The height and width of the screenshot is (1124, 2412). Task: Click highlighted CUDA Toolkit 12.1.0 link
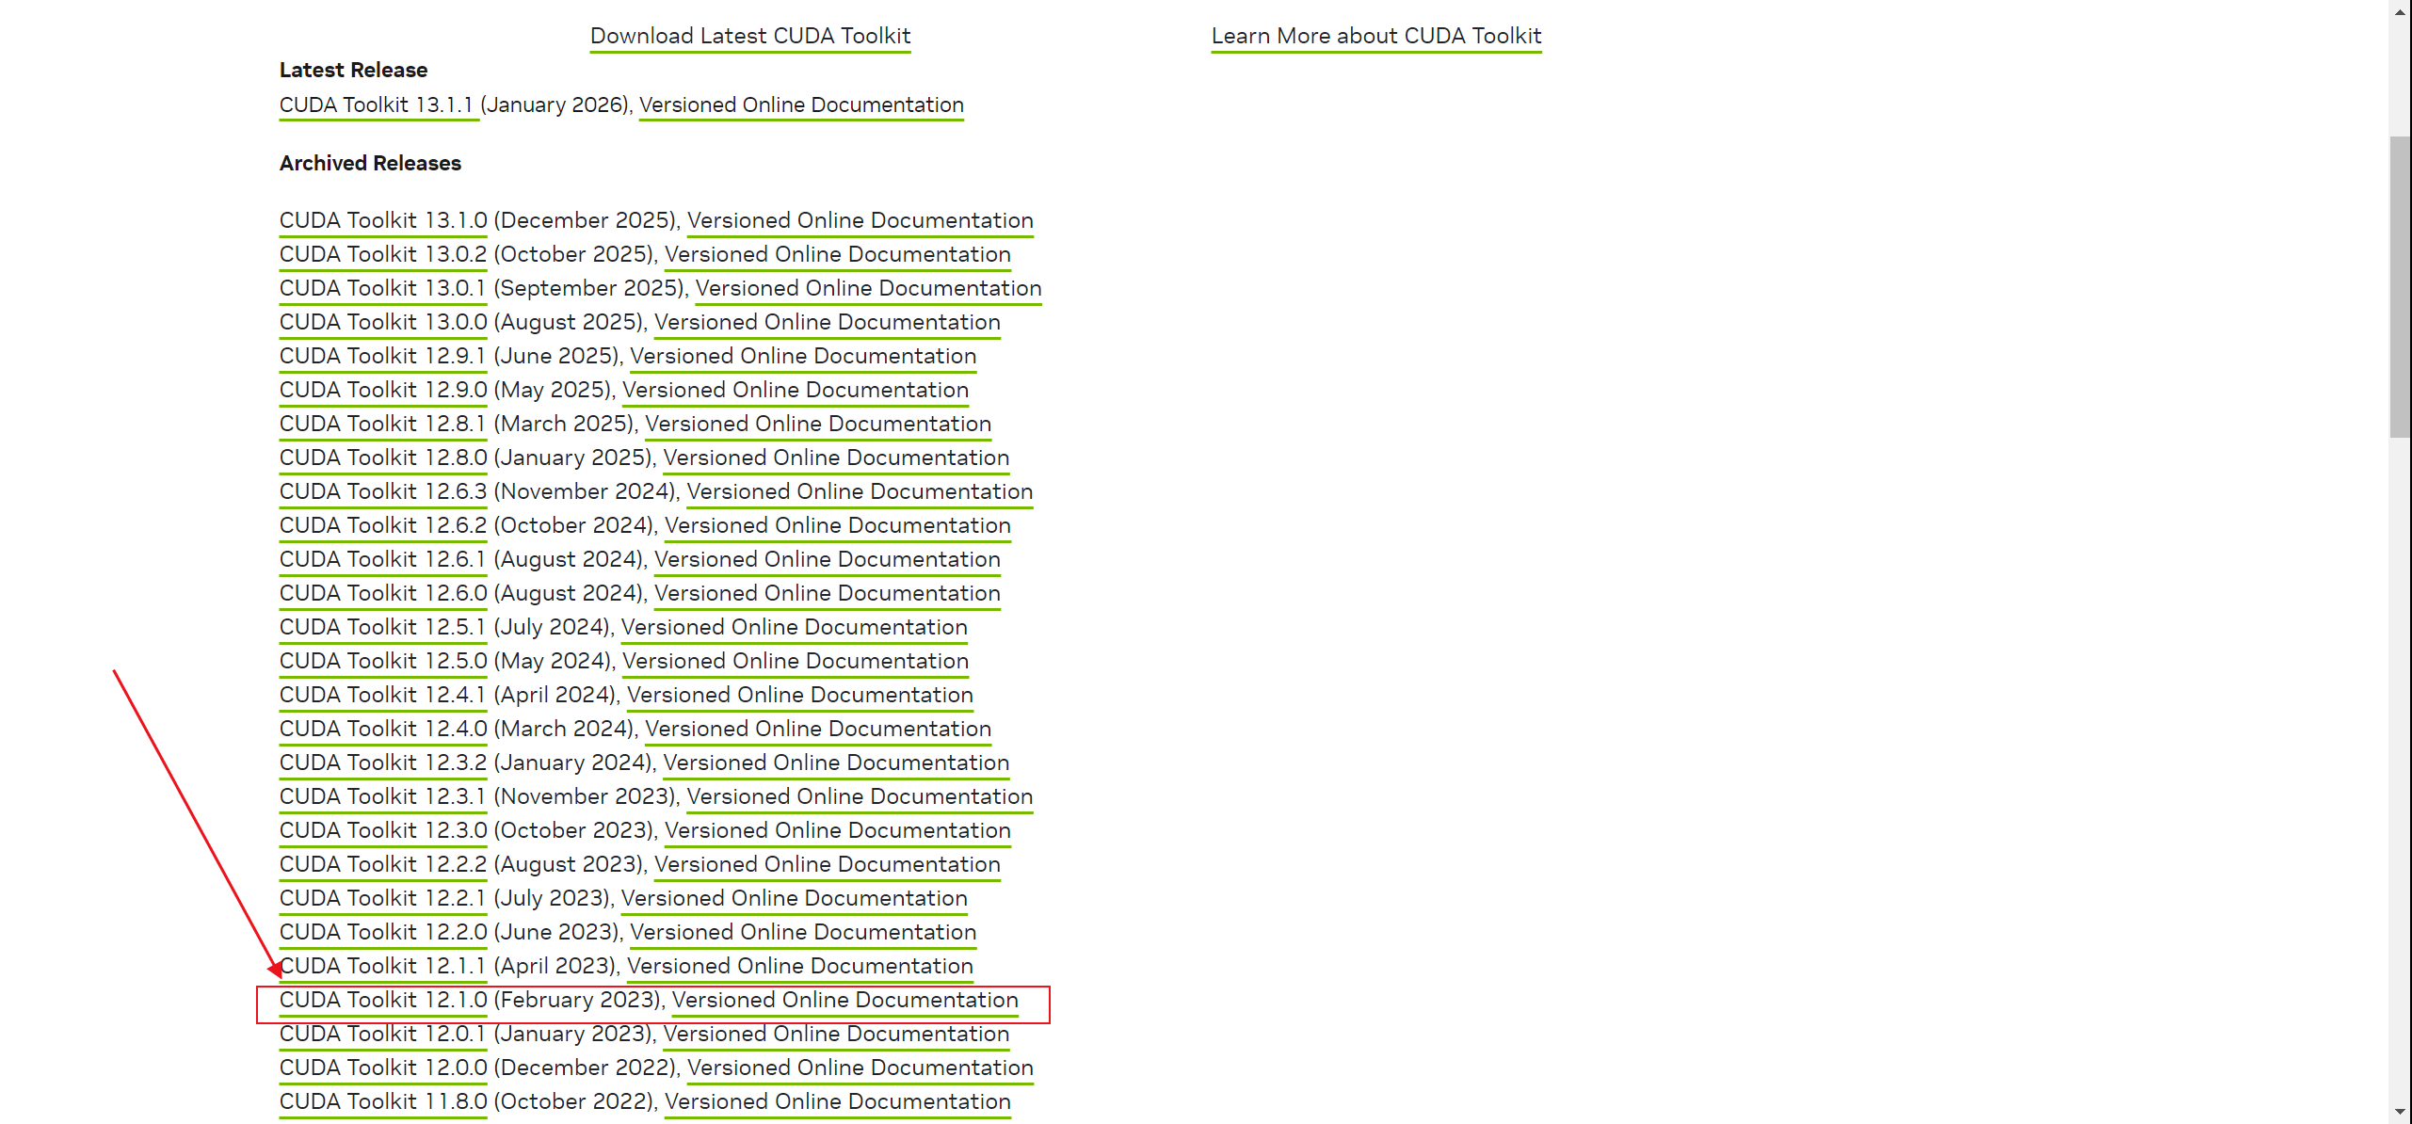(383, 1000)
